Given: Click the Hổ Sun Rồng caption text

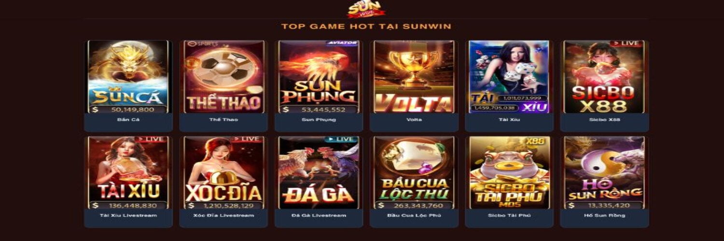Looking at the screenshot, I should pyautogui.click(x=604, y=215).
